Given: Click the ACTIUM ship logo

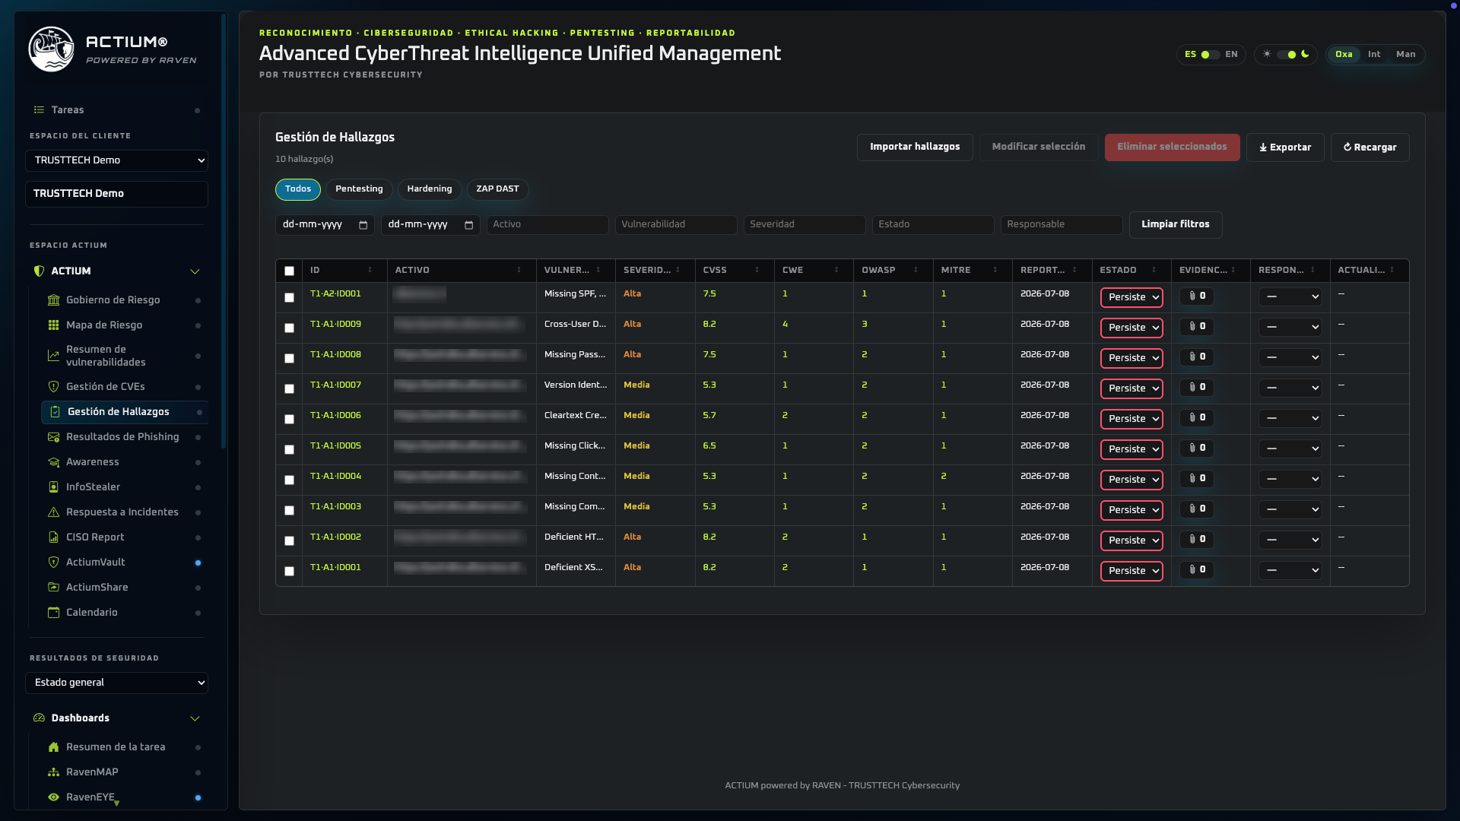Looking at the screenshot, I should click(51, 49).
